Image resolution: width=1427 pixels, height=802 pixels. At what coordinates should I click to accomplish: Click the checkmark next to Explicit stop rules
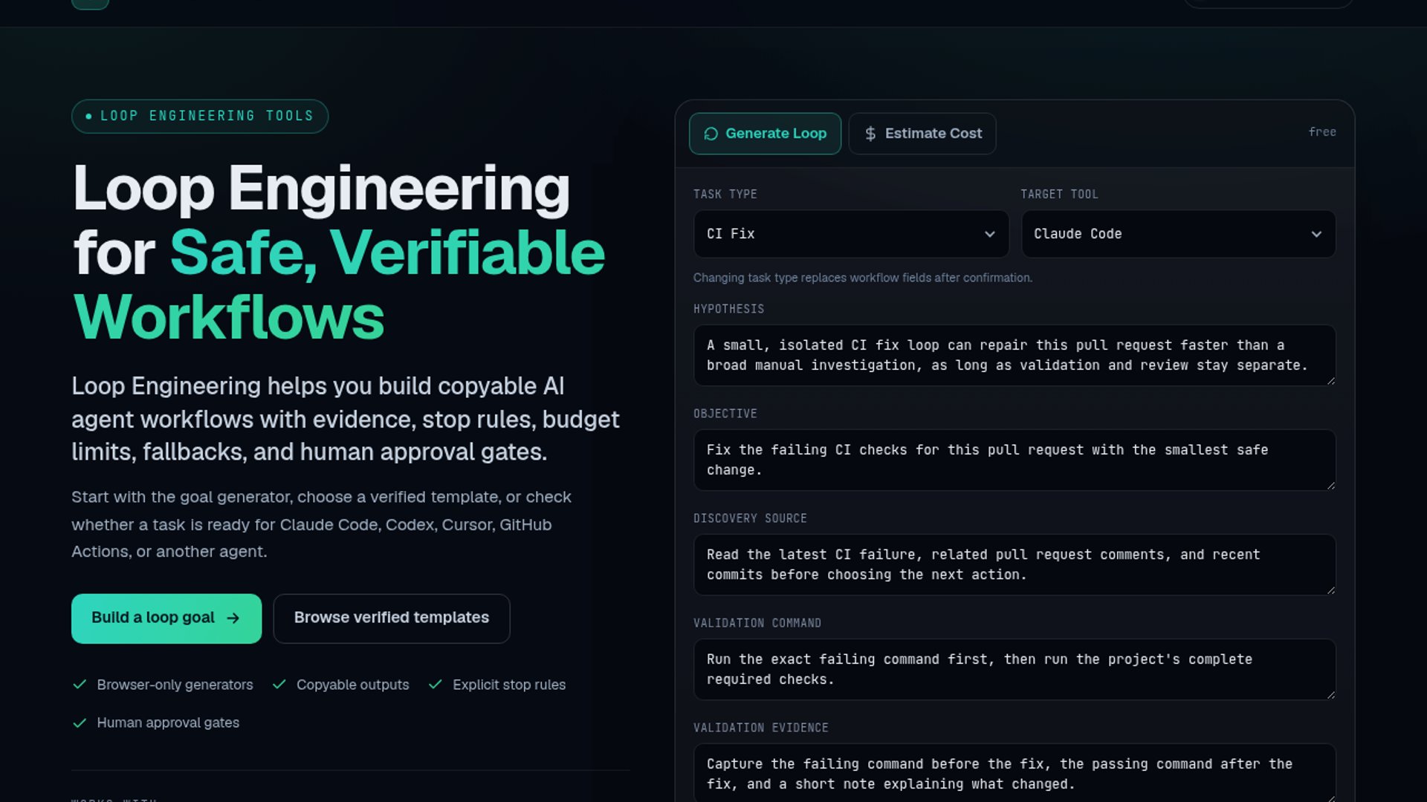(436, 685)
